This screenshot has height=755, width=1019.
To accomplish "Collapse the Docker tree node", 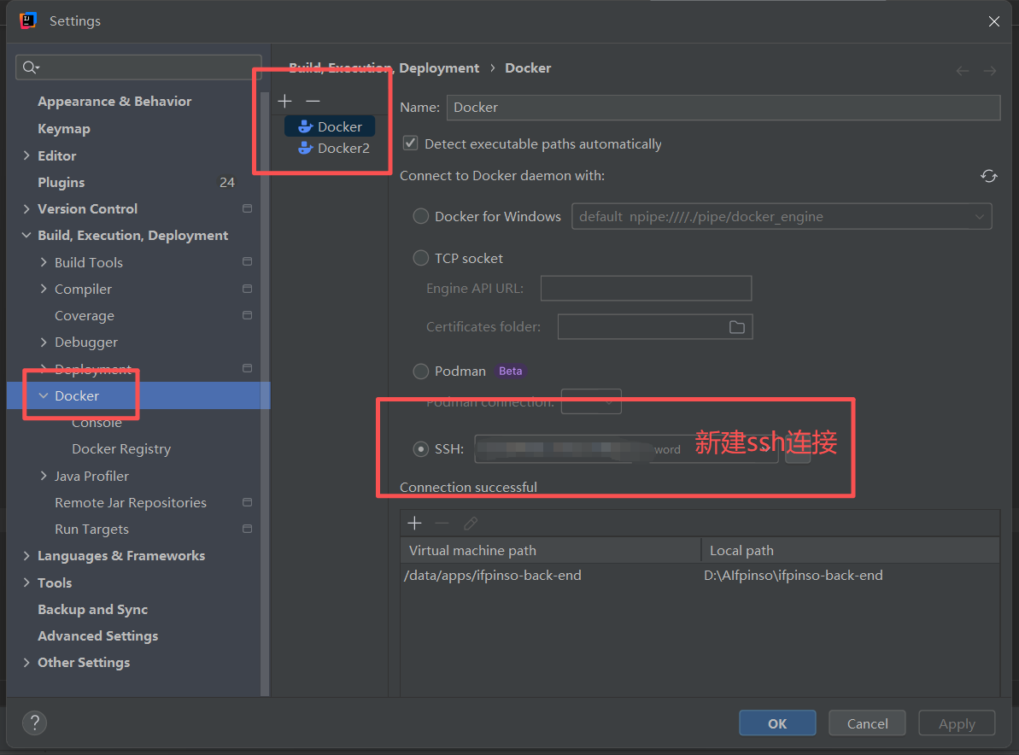I will click(x=44, y=395).
